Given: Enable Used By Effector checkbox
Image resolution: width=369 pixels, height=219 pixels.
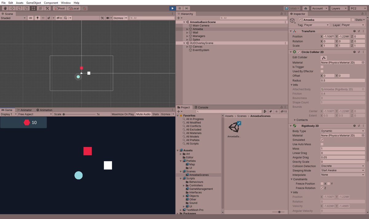Looking at the screenshot, I should pyautogui.click(x=322, y=71).
